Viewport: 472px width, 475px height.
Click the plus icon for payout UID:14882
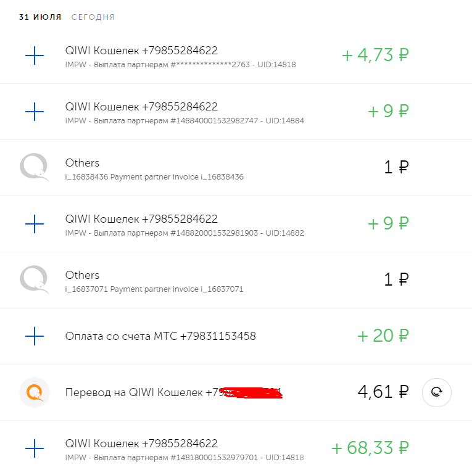35,225
